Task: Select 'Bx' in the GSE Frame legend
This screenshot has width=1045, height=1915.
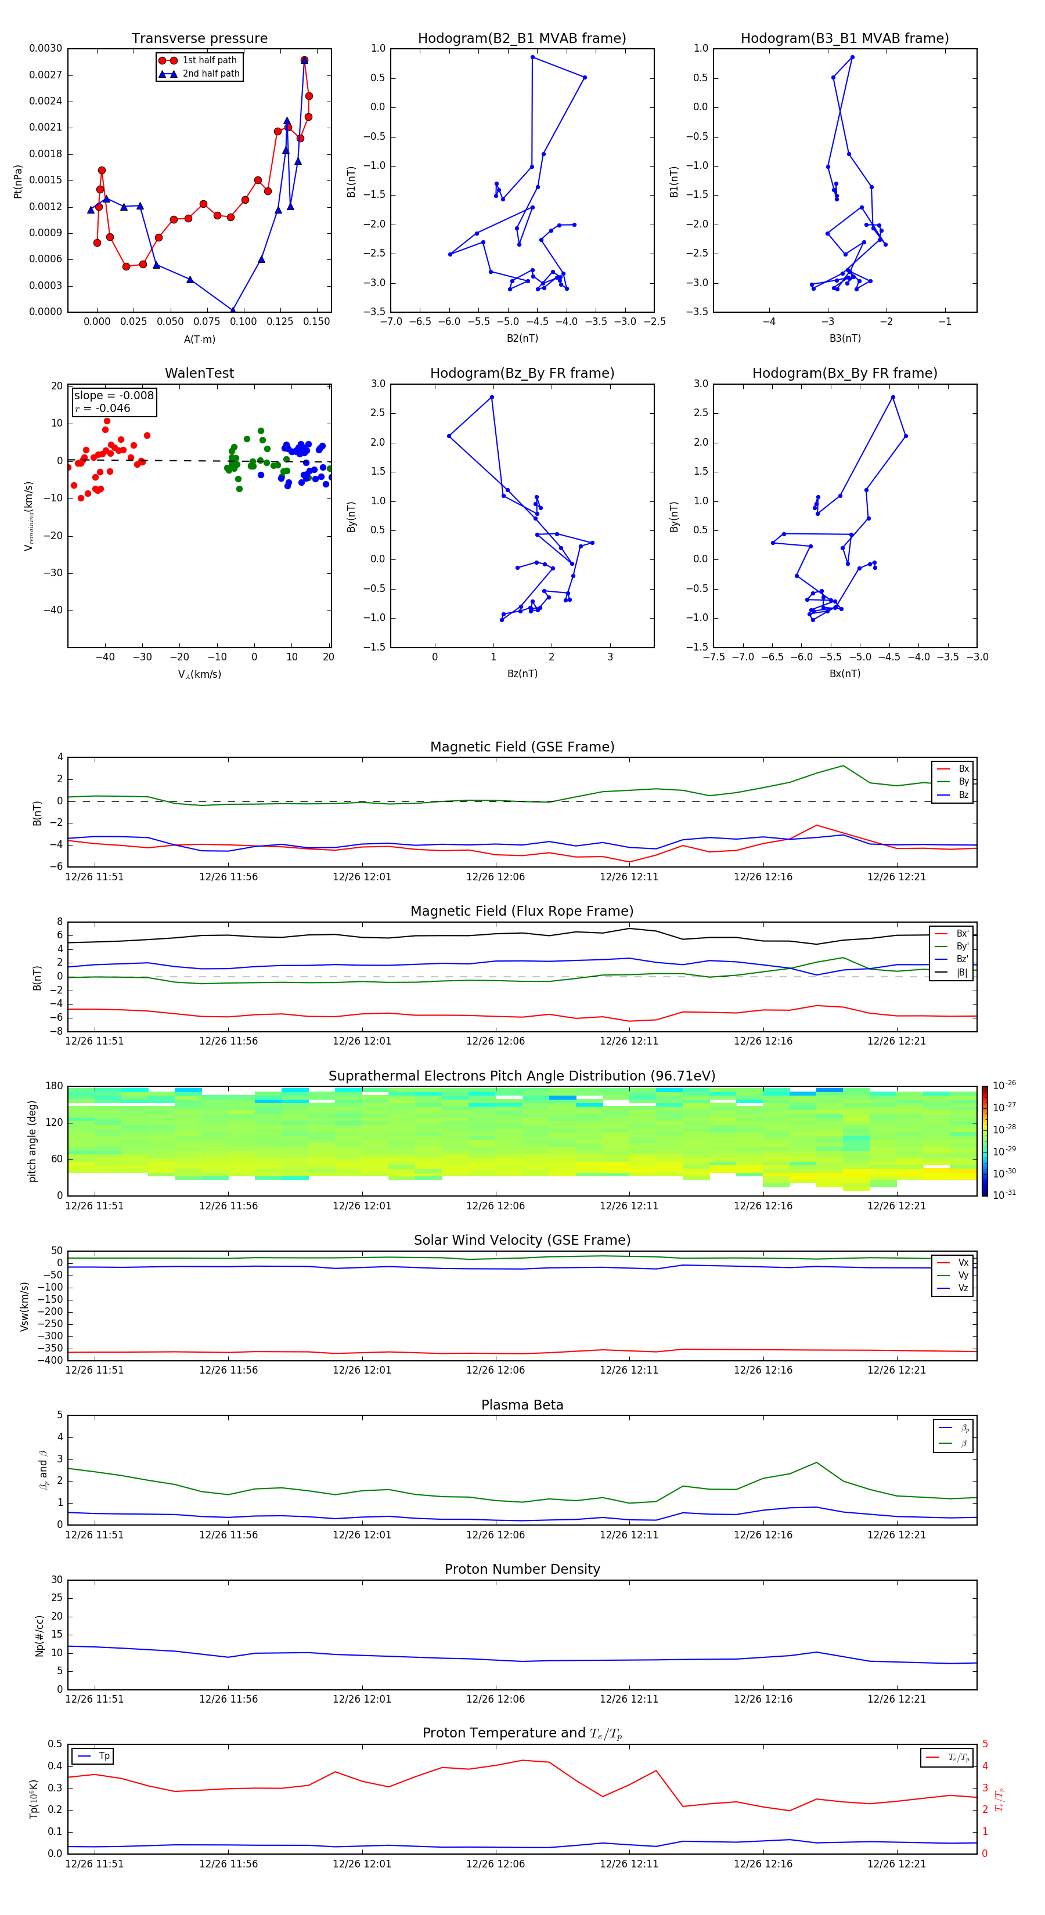Action: 953,769
